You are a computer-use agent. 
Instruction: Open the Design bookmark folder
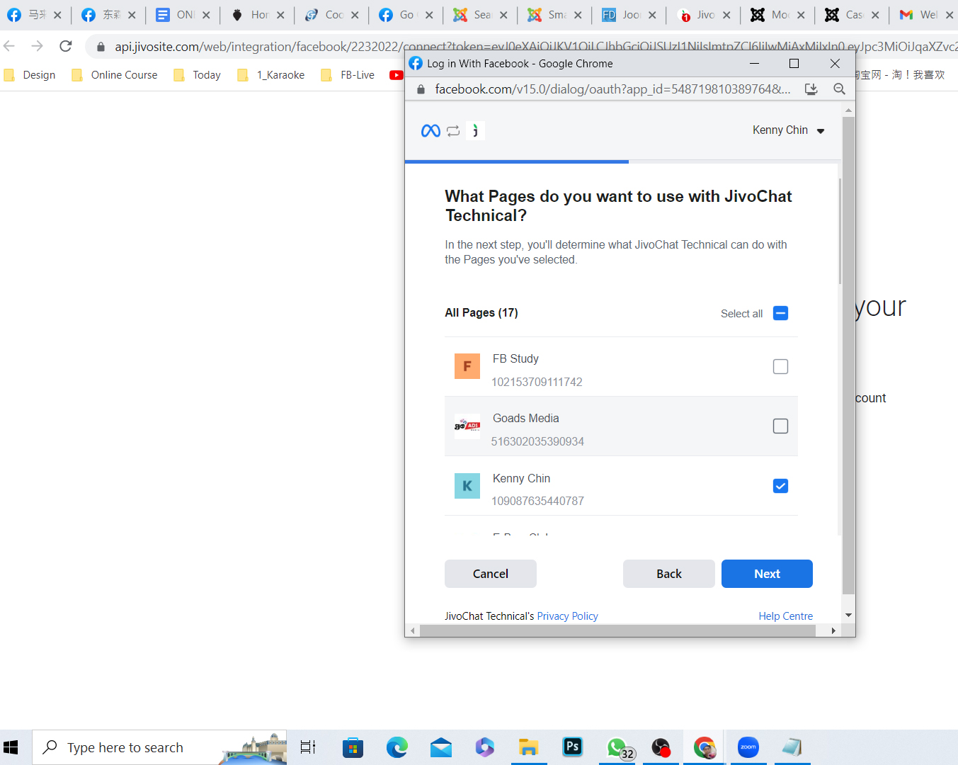click(30, 75)
